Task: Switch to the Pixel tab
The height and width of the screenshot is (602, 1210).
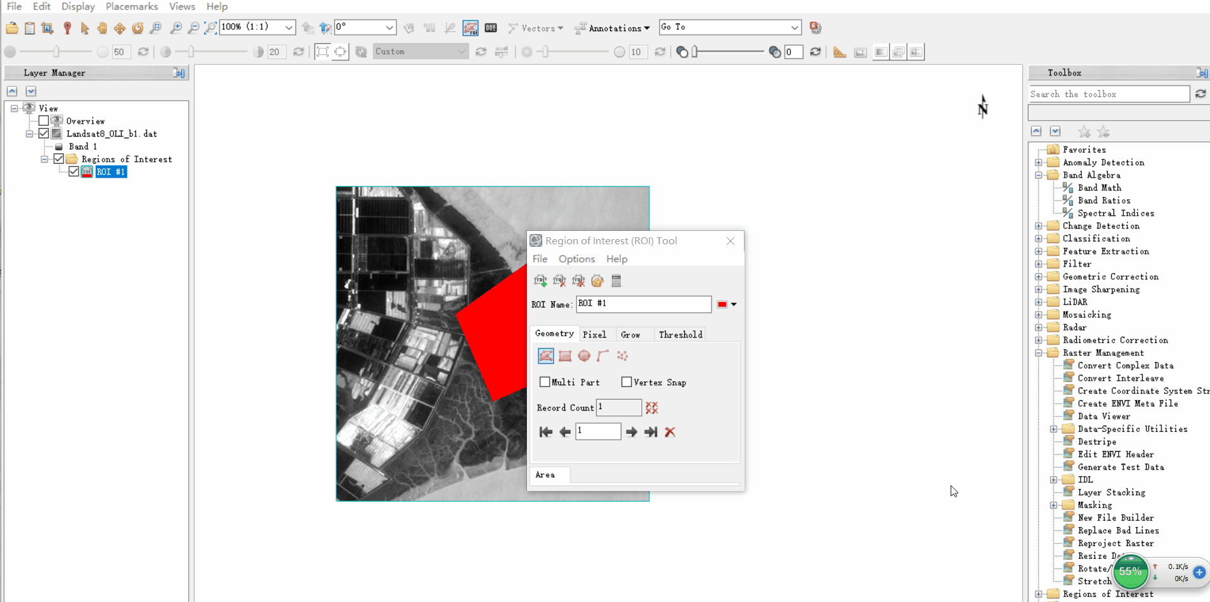Action: click(x=594, y=334)
